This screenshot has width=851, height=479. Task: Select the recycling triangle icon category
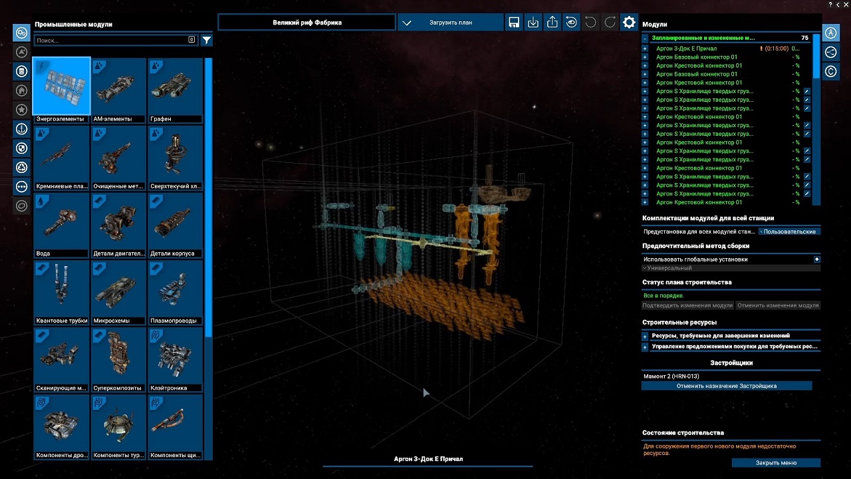pyautogui.click(x=22, y=168)
